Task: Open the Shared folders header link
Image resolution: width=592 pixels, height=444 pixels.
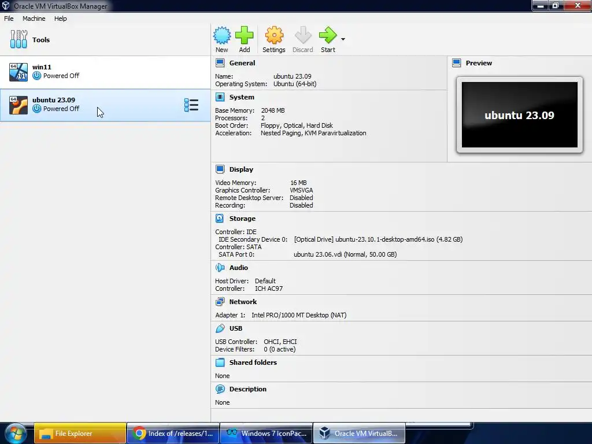Action: (x=253, y=362)
